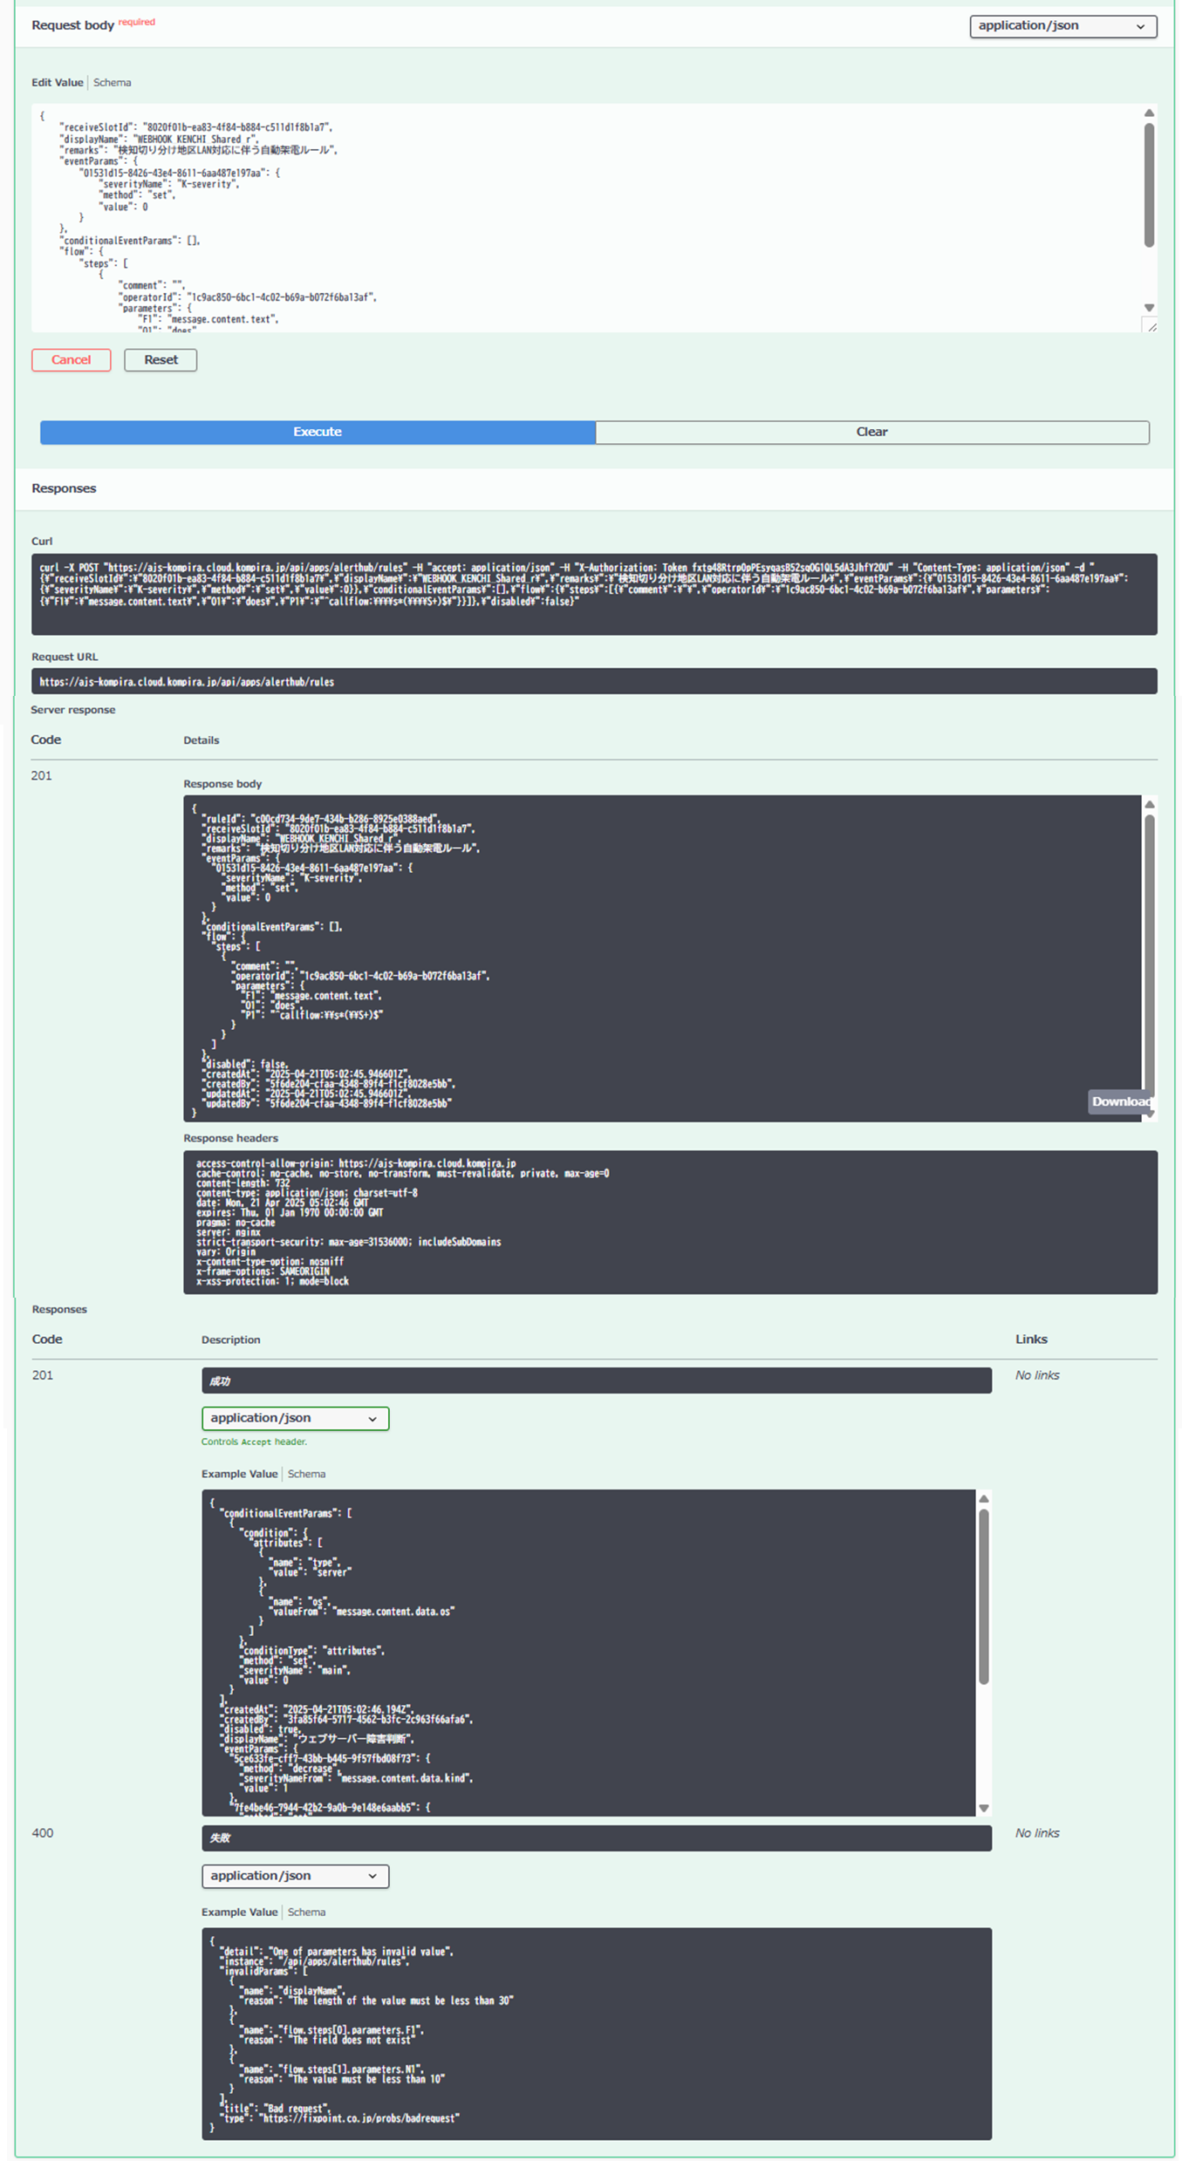Open the Request body content type dropdown
Image resolution: width=1182 pixels, height=2161 pixels.
point(1062,26)
